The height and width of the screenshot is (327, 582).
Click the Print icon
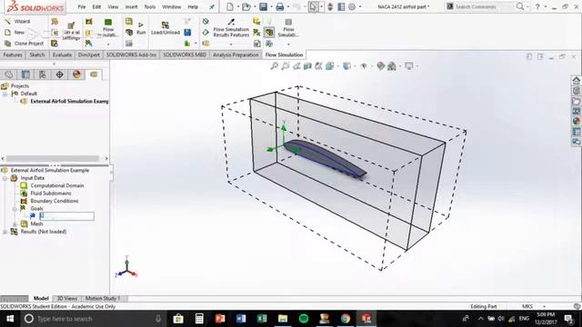tap(280, 6)
